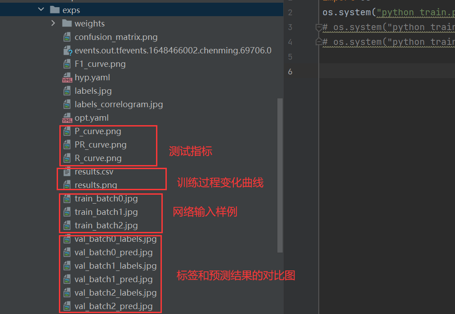The image size is (455, 314).
Task: Click the labels_correlogram.jpg image icon
Action: (x=67, y=104)
